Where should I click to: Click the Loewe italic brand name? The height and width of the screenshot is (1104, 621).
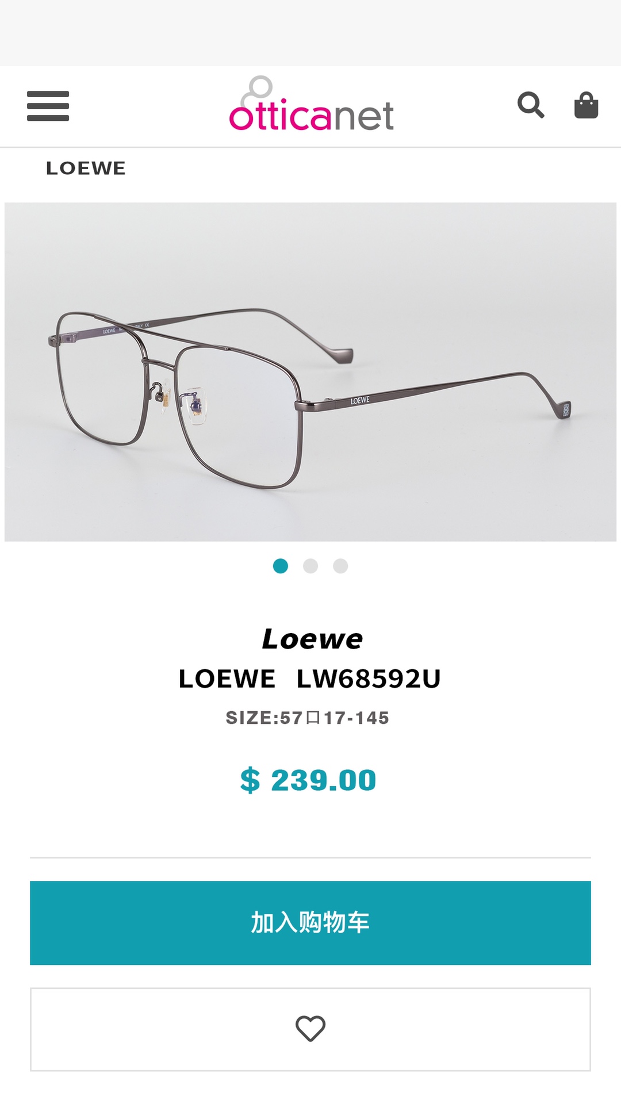(x=312, y=639)
